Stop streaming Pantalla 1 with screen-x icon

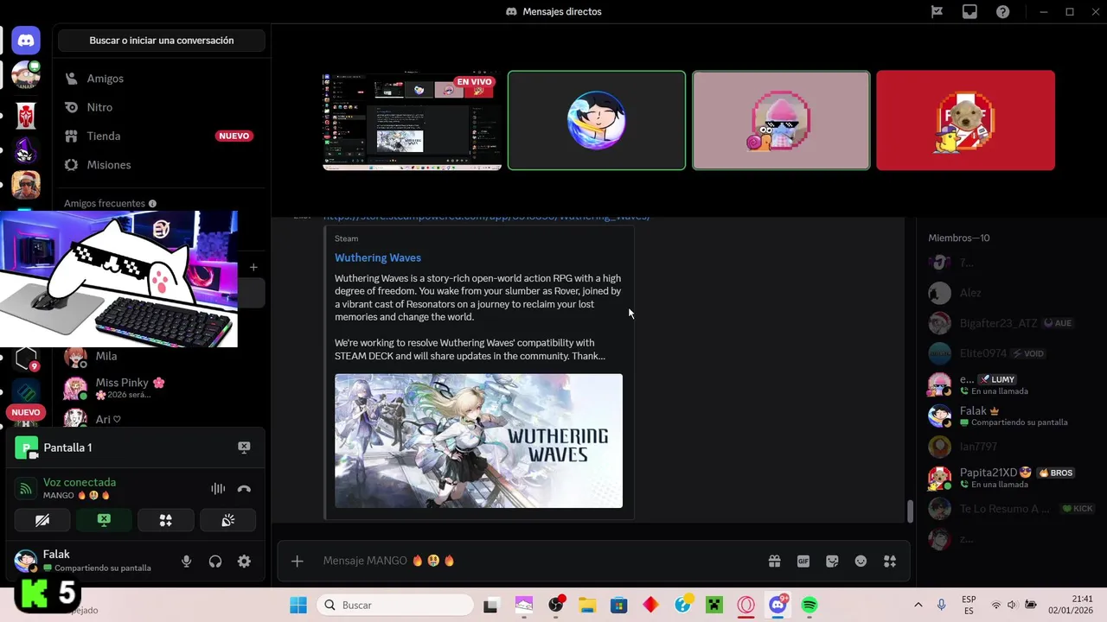(244, 447)
